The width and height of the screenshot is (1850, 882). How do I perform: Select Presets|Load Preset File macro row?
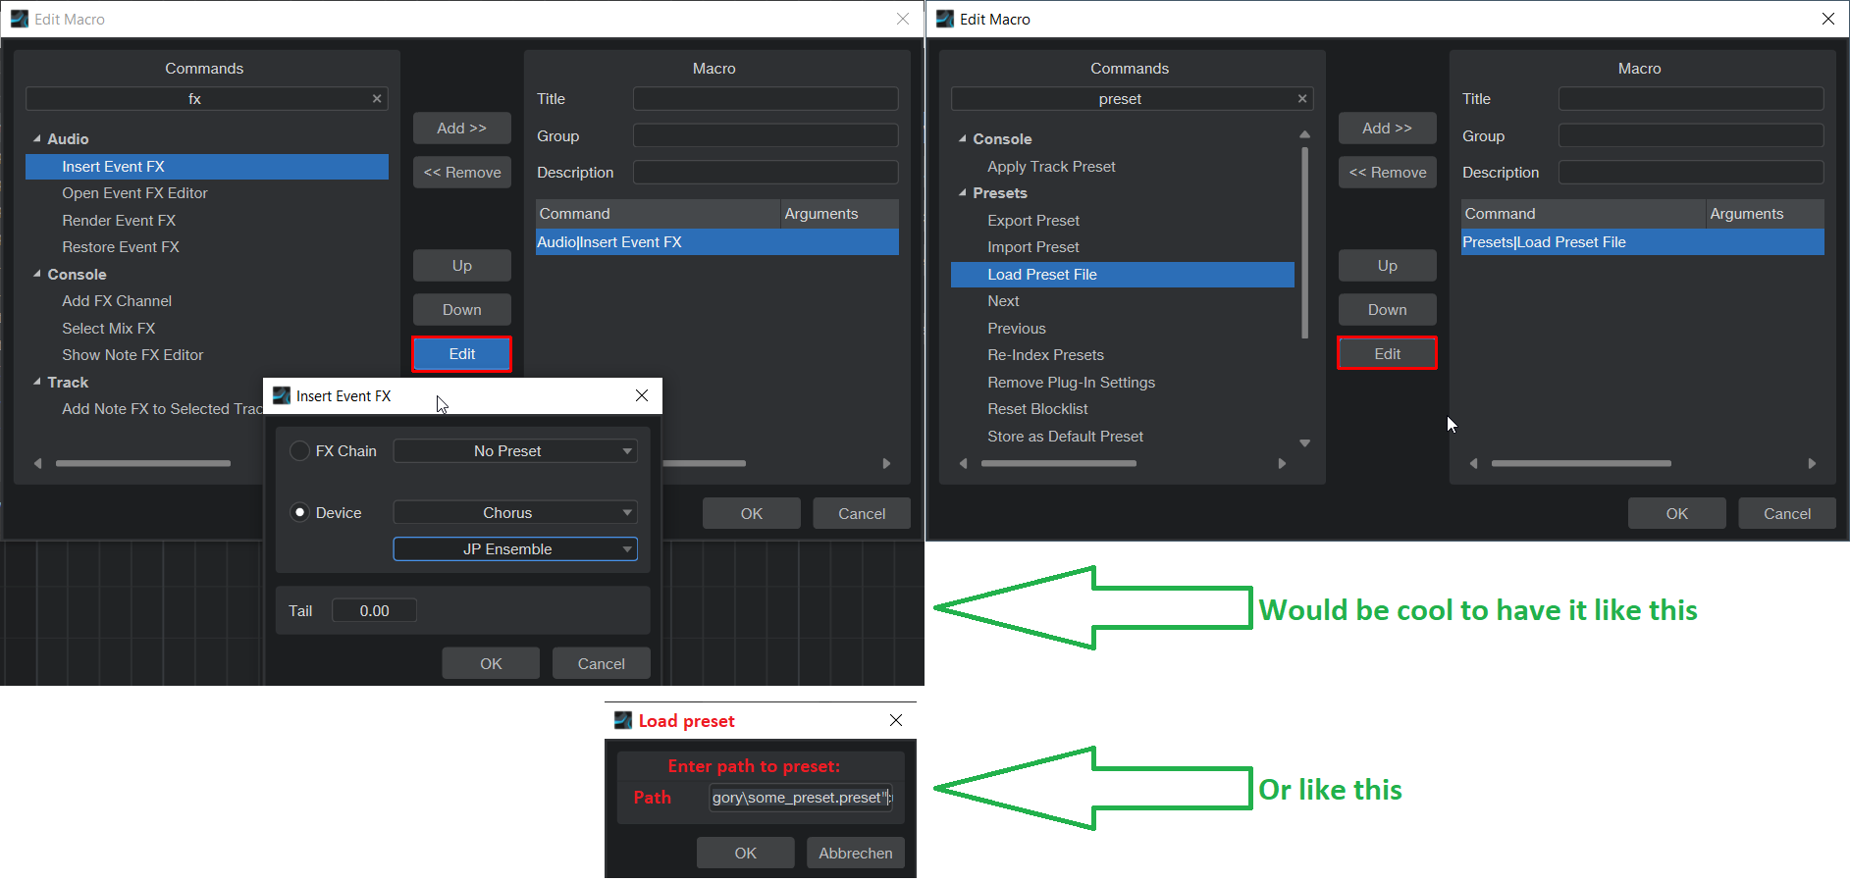coord(1641,242)
